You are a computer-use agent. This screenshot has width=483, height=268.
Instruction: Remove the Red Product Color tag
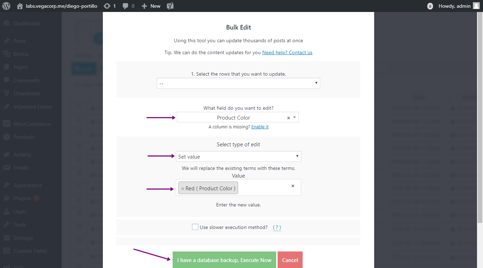(x=182, y=189)
